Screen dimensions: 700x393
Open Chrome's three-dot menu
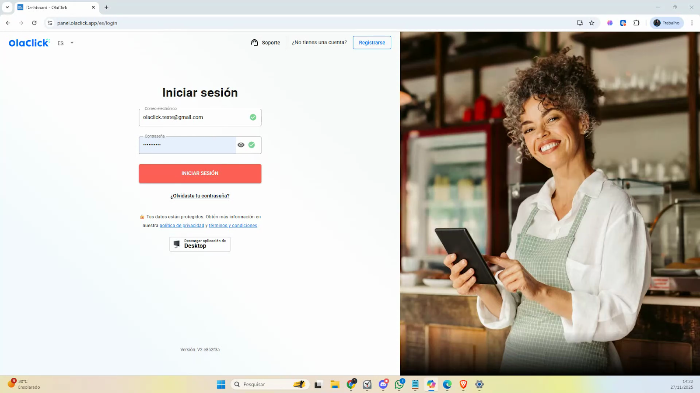coord(692,23)
